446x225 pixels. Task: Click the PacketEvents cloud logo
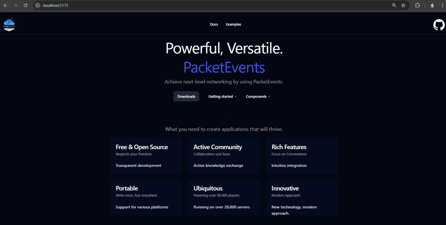[9, 25]
